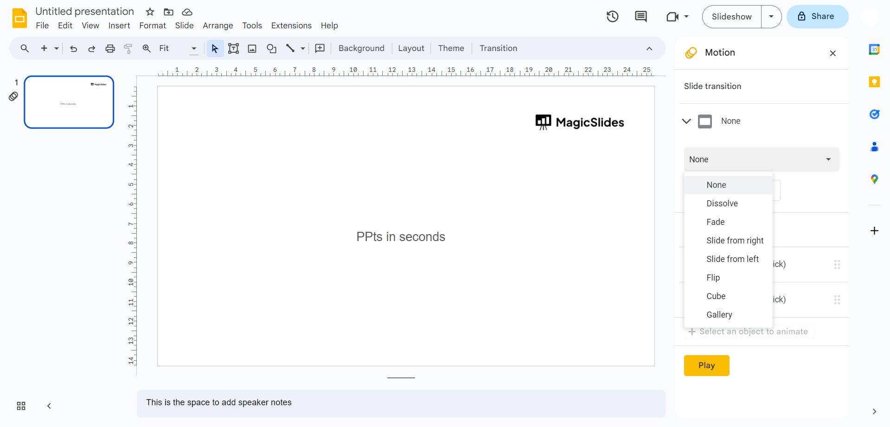Choose Slide from right transition
Image resolution: width=890 pixels, height=427 pixels.
728,241
